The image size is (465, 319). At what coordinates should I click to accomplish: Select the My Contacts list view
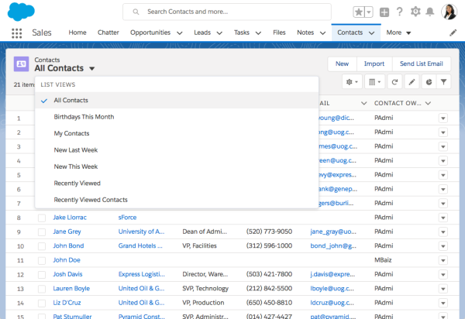tap(177, 134)
